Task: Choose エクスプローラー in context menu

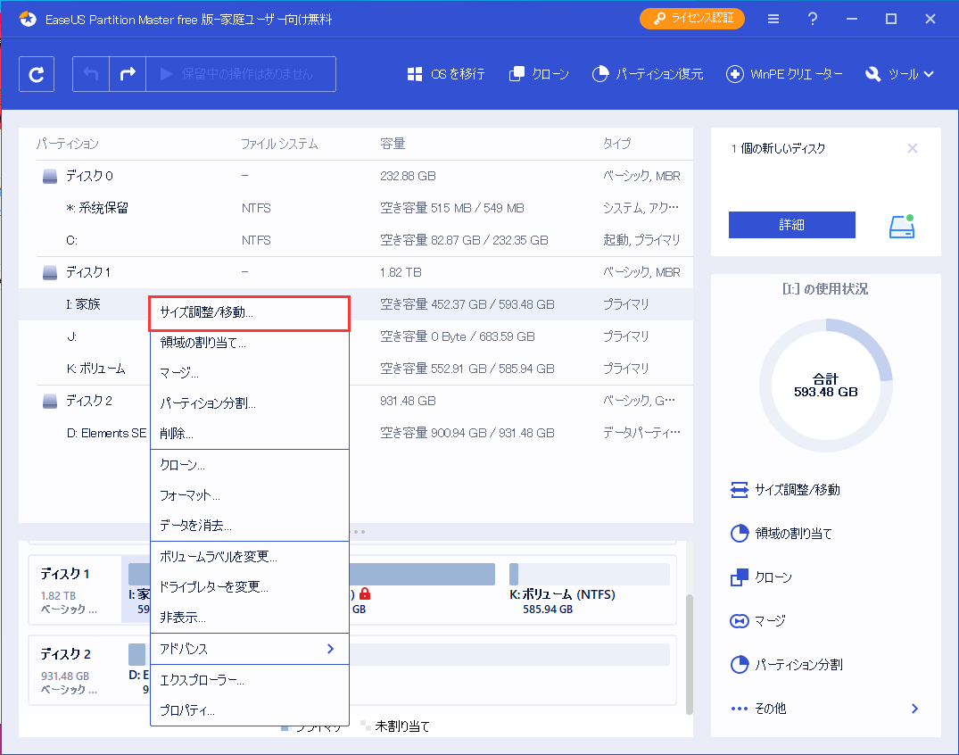Action: point(250,680)
